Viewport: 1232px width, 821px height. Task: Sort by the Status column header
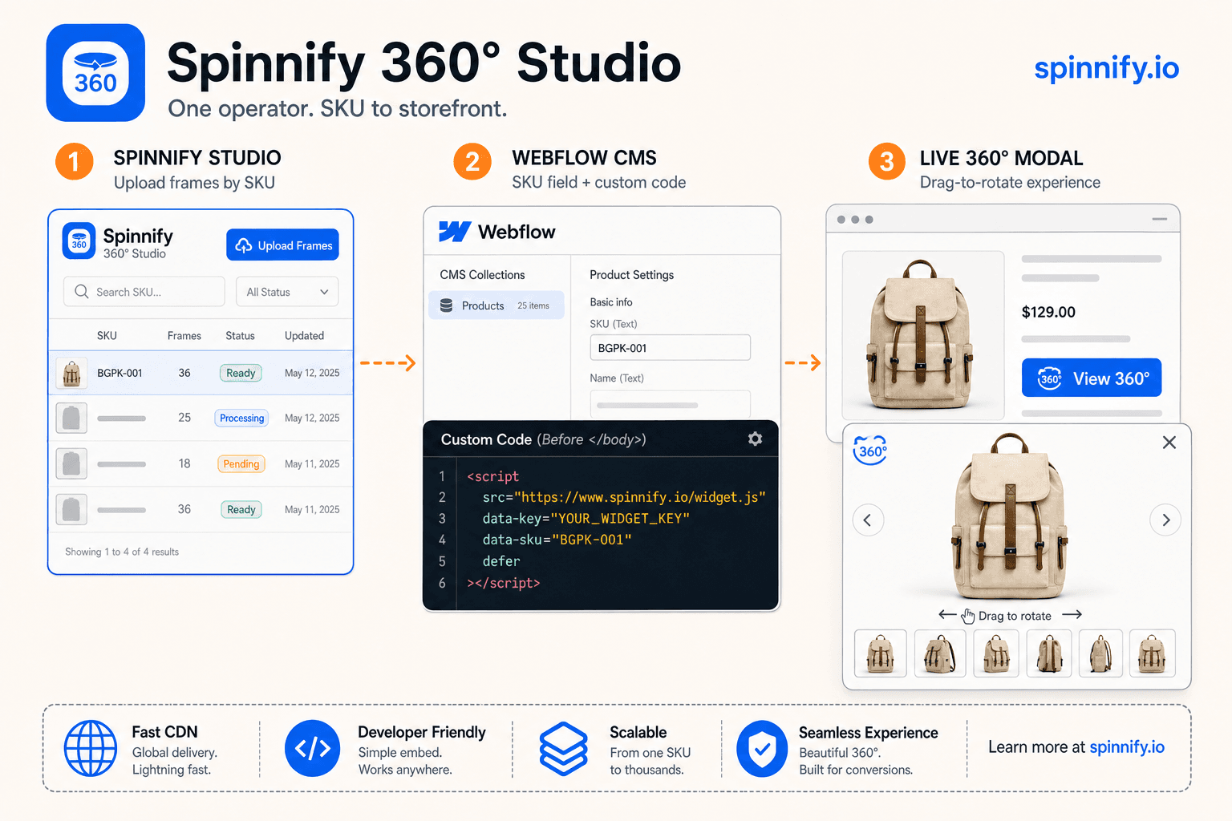(x=240, y=336)
